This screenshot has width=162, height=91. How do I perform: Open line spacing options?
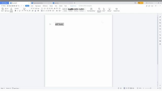pos(53,11)
